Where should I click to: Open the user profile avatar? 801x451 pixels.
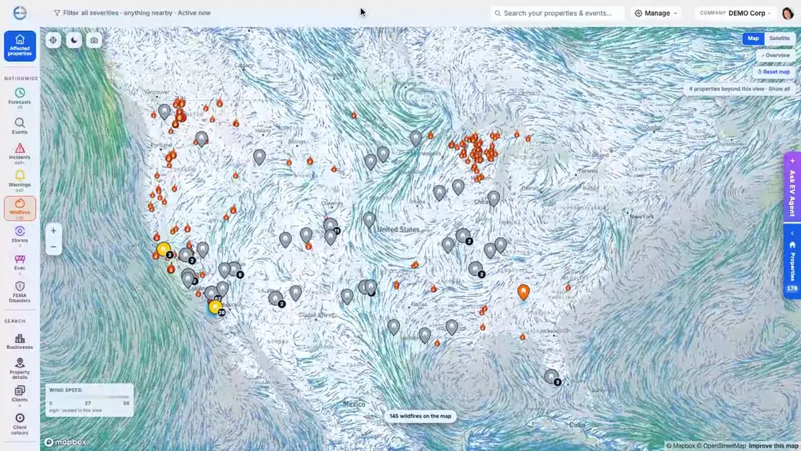coord(787,13)
